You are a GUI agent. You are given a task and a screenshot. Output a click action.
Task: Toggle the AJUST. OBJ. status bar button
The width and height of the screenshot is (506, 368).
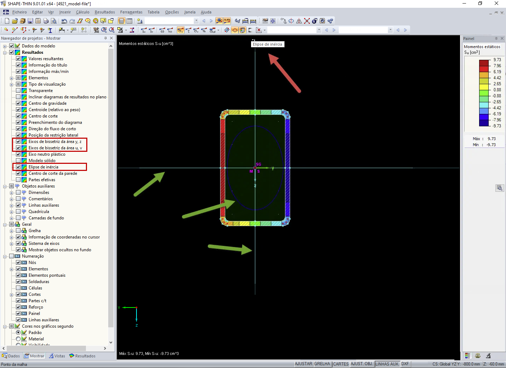[362, 364]
